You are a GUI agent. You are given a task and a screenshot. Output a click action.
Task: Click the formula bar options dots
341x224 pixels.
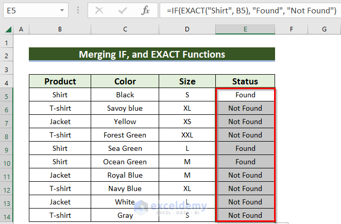click(77, 10)
